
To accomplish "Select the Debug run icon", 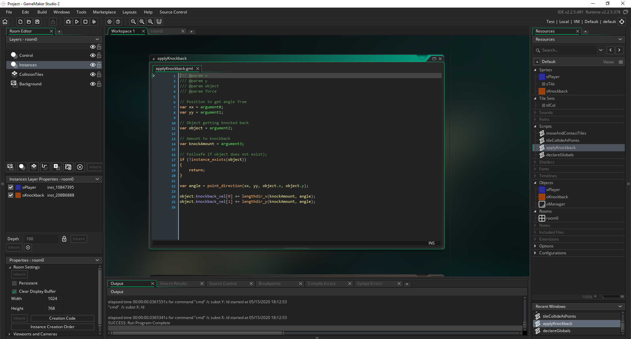I will (68, 22).
